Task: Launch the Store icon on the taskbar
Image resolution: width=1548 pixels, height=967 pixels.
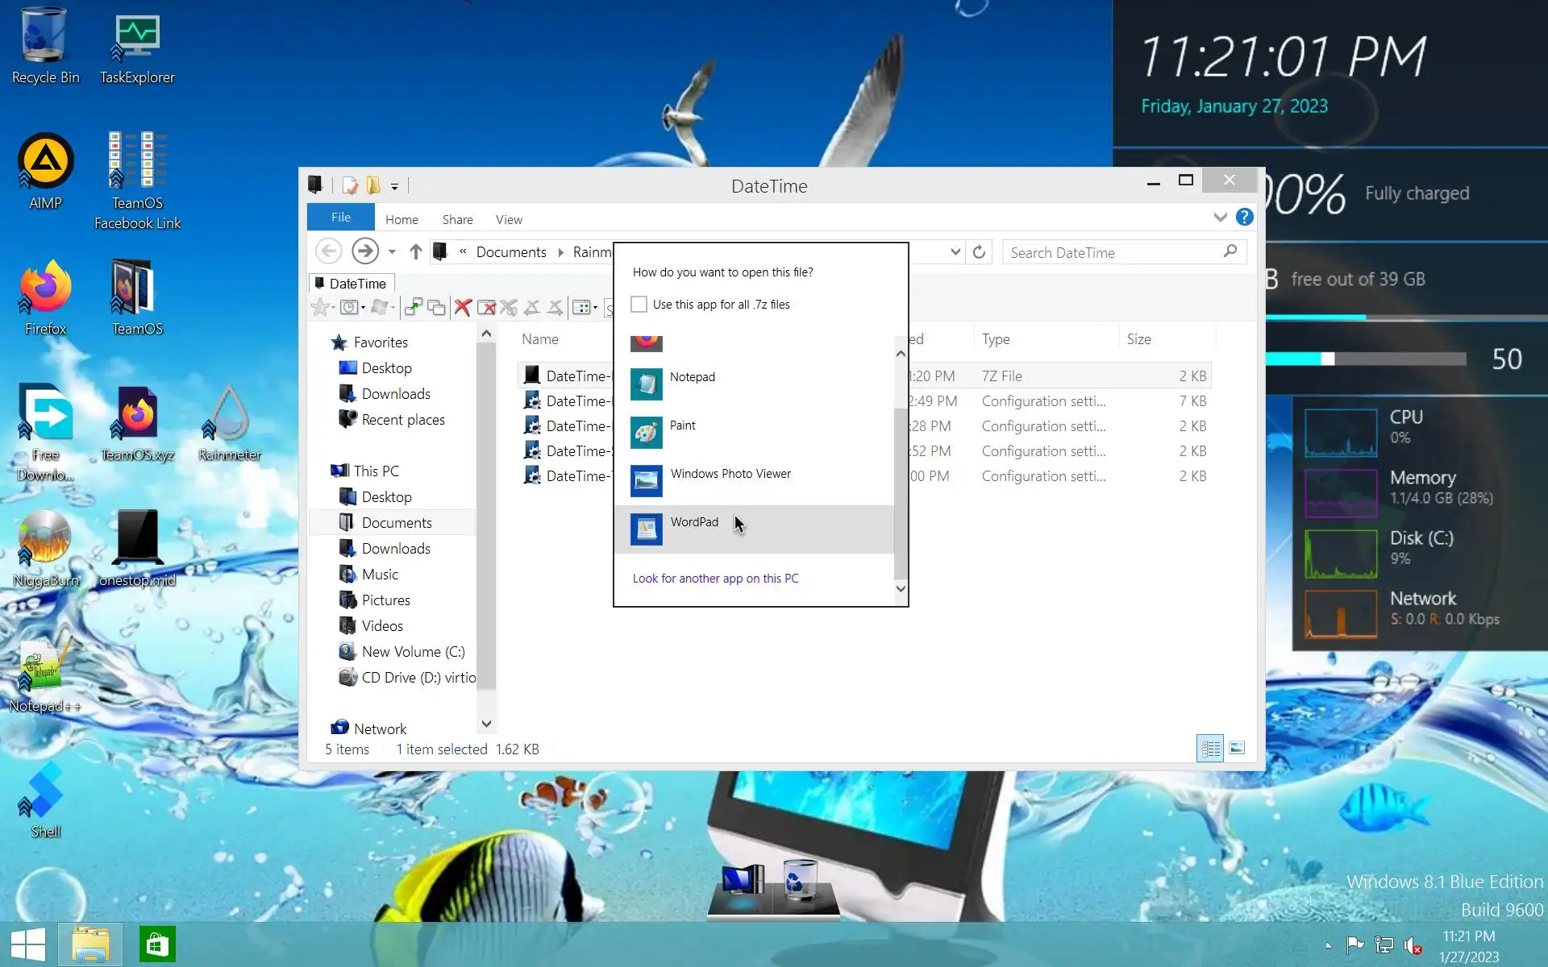Action: (157, 944)
